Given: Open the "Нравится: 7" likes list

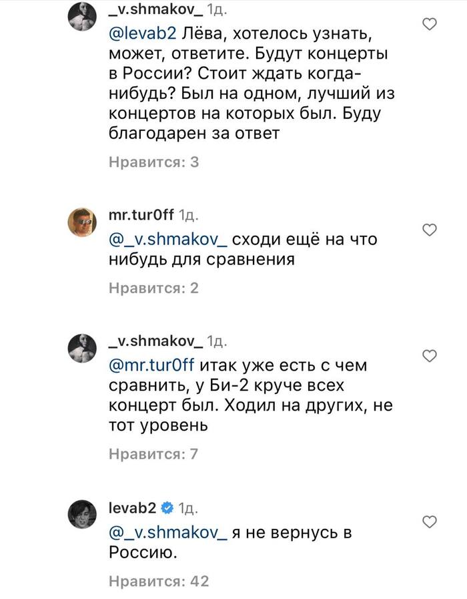Looking at the screenshot, I should (x=153, y=454).
